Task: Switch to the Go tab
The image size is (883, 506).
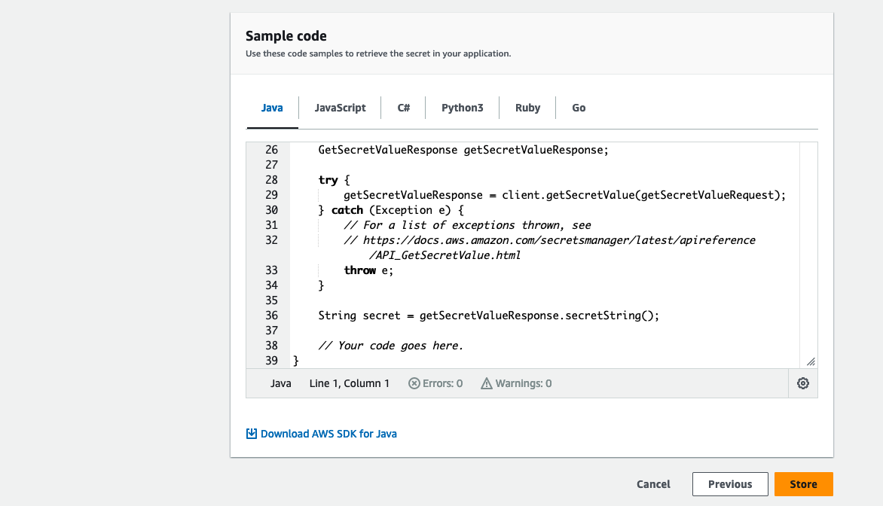Action: 579,108
